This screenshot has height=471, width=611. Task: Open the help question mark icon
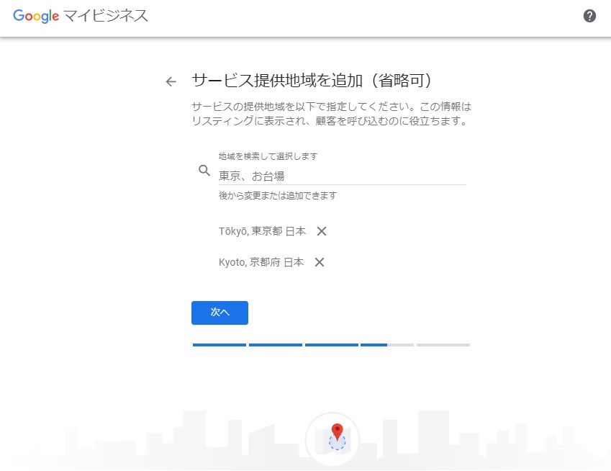coord(589,16)
